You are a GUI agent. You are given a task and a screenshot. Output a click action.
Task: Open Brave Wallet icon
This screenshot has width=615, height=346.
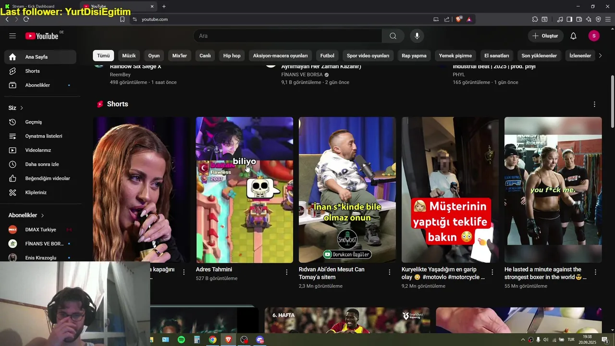[x=579, y=19]
